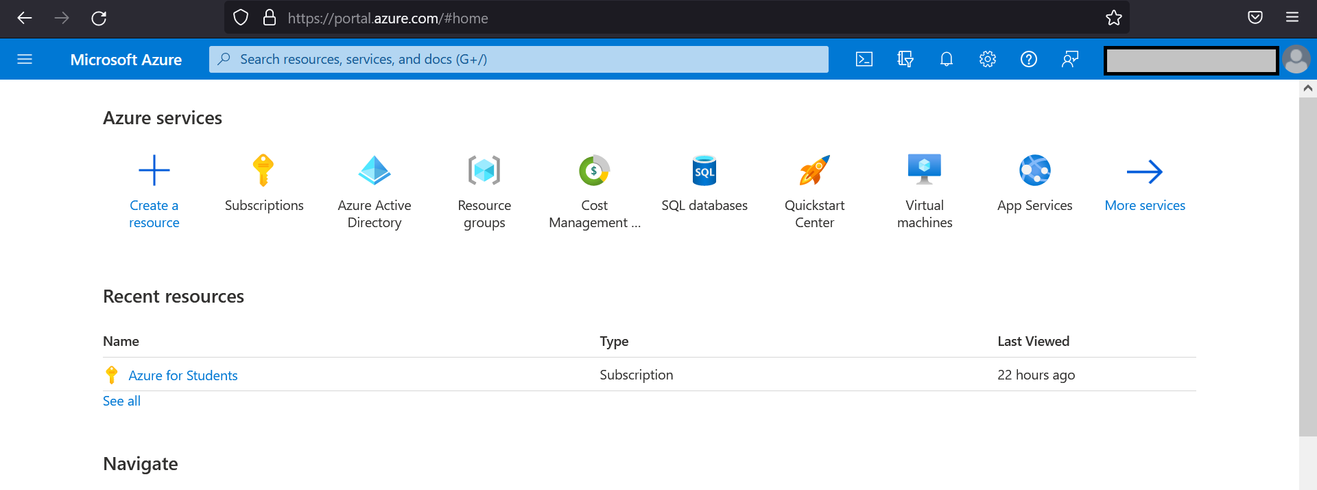Bookmark this page with the star icon
The width and height of the screenshot is (1317, 490).
tap(1114, 18)
